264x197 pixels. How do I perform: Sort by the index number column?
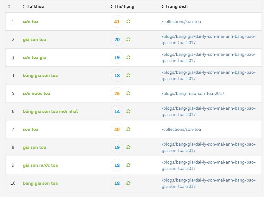9,6
